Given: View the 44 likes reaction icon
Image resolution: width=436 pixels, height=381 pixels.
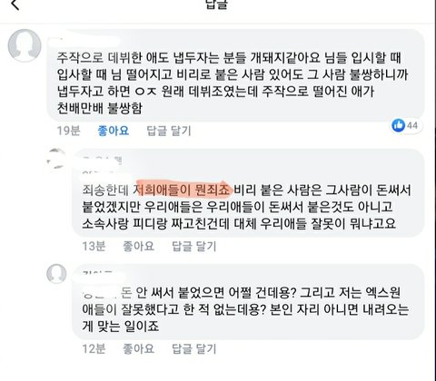Looking at the screenshot, I should 398,125.
